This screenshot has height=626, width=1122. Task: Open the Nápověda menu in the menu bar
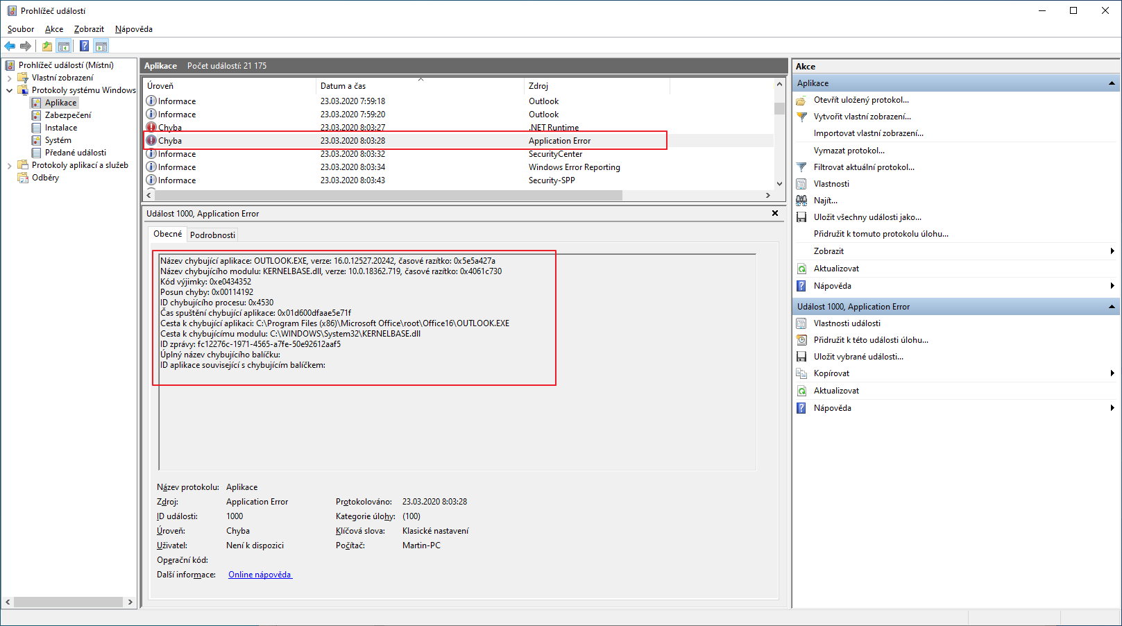tap(134, 29)
